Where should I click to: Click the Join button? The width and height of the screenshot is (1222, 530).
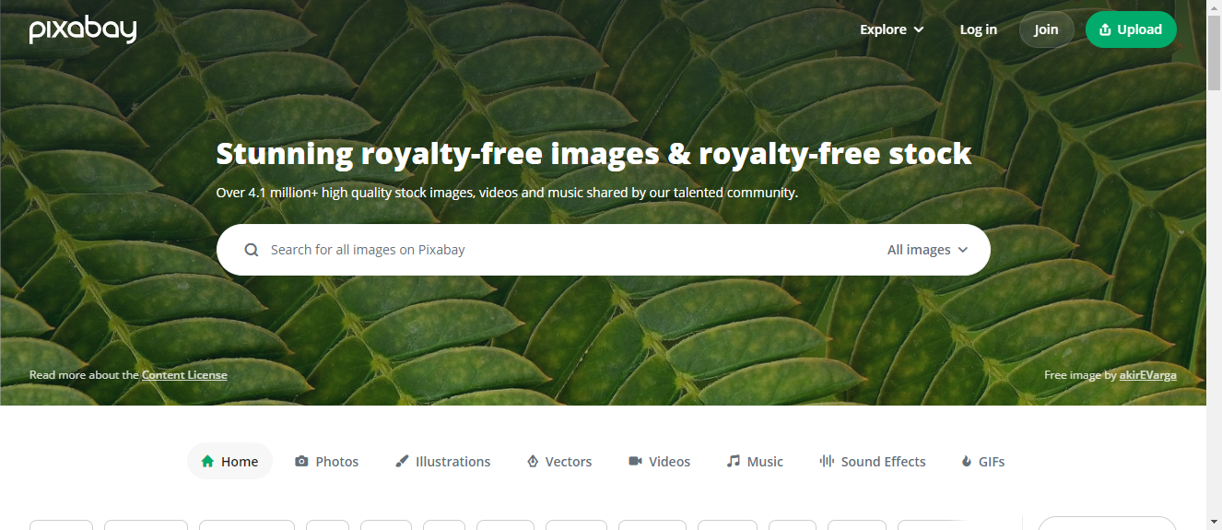[1046, 29]
